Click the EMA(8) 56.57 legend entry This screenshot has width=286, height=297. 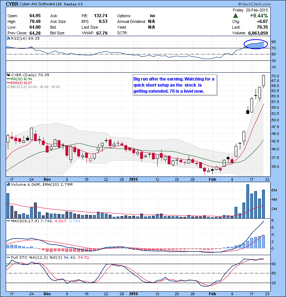21,83
